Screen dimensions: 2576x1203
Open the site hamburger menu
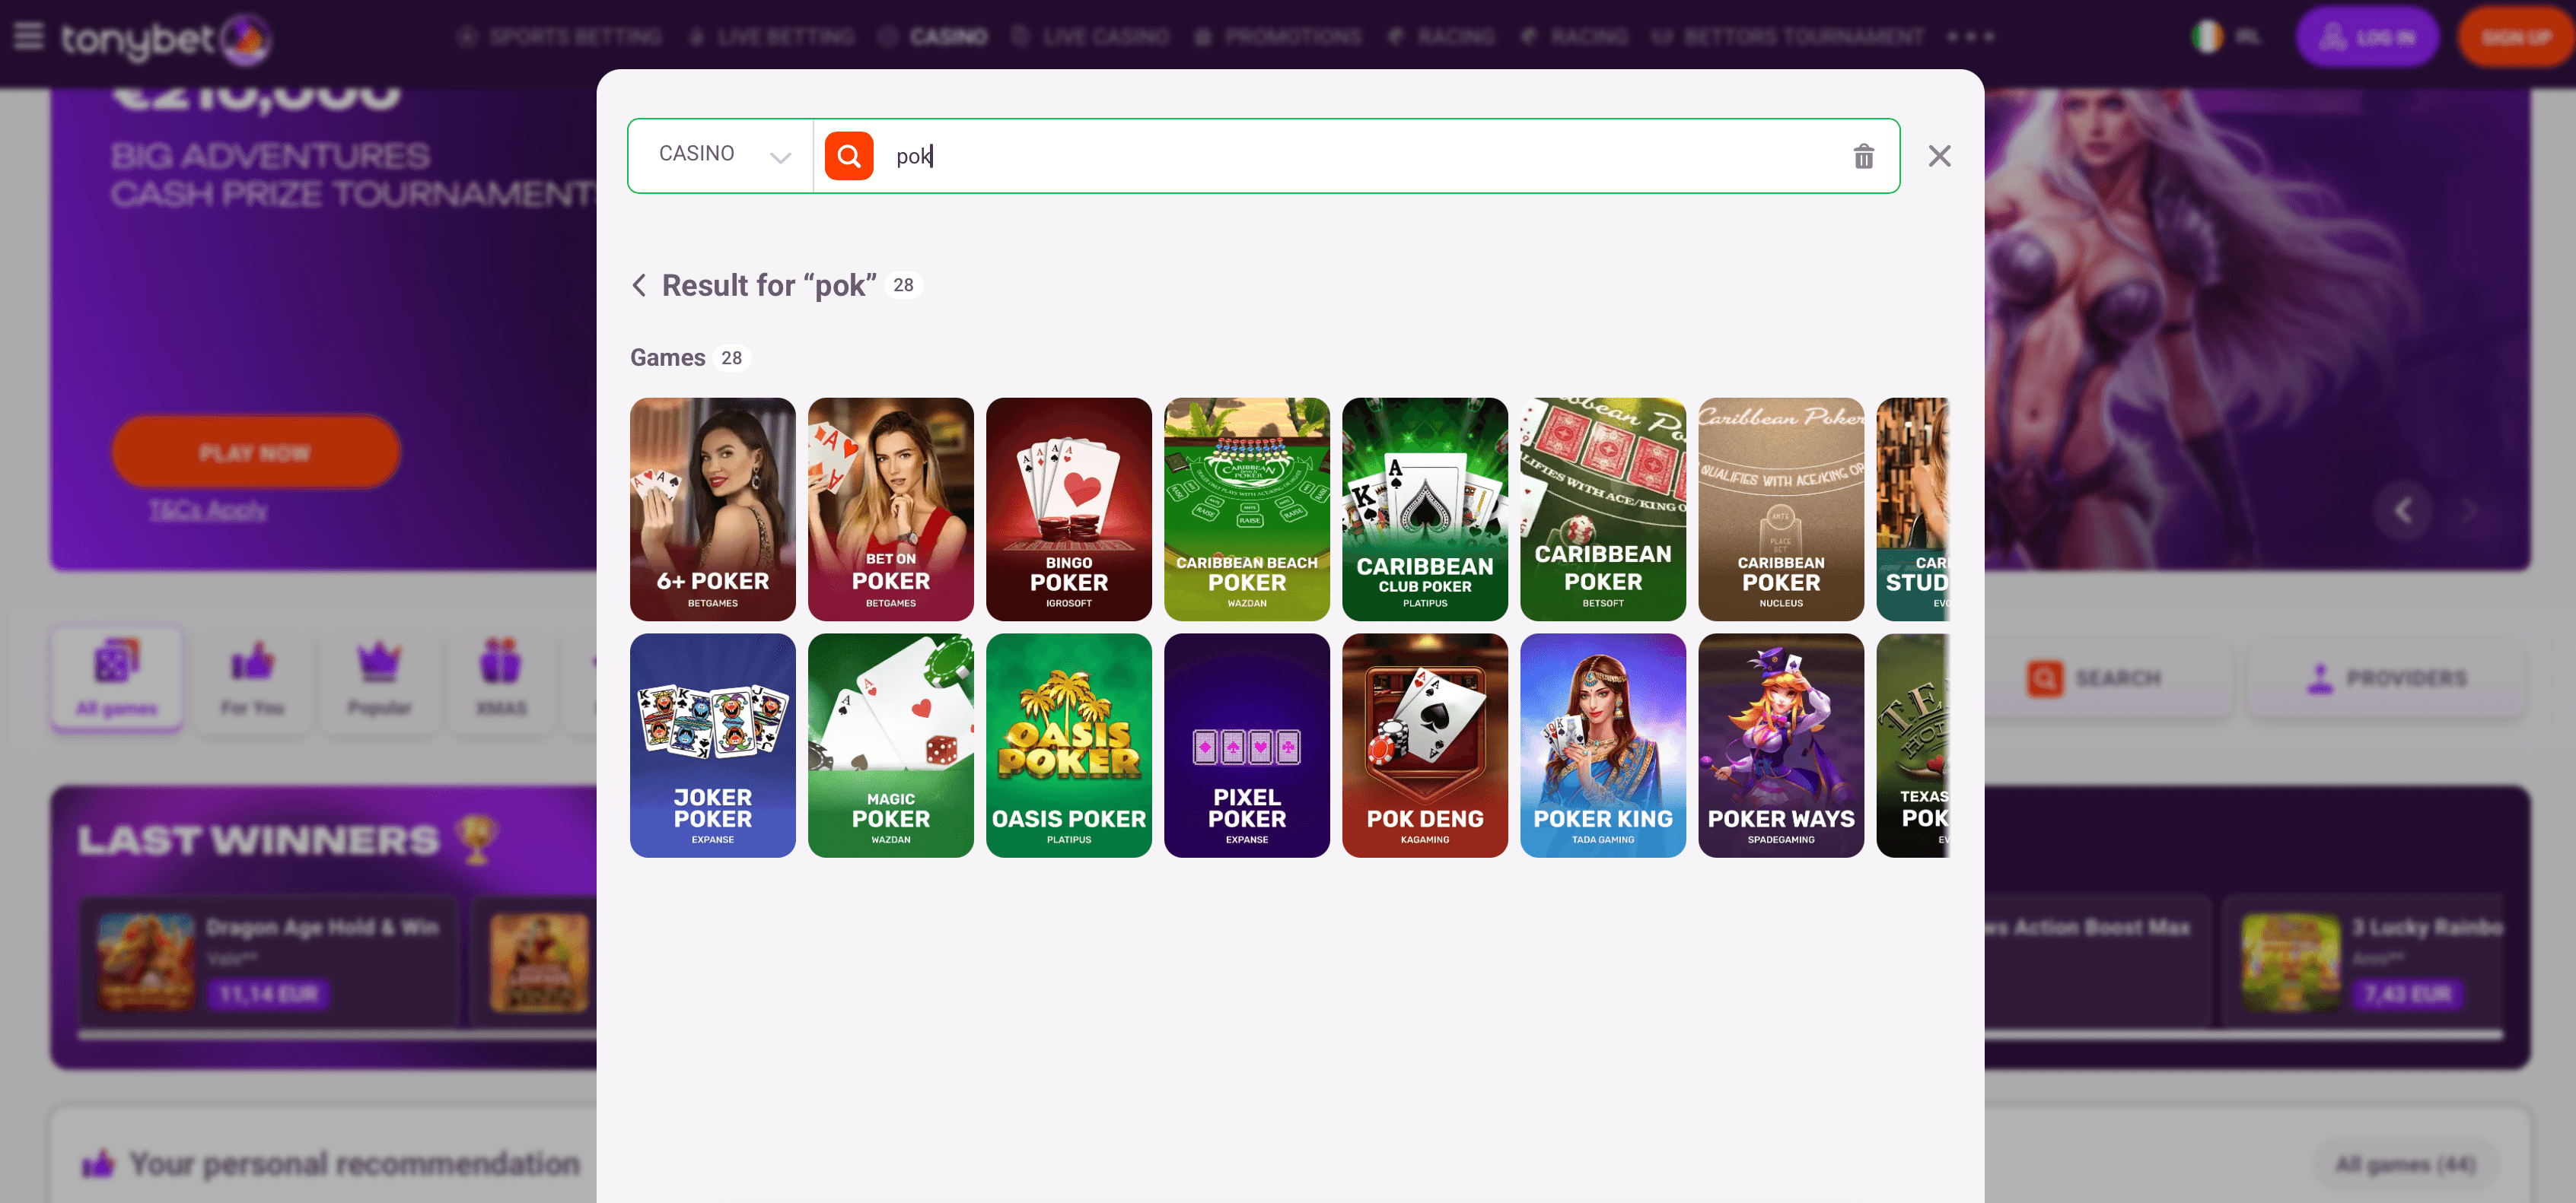[29, 36]
